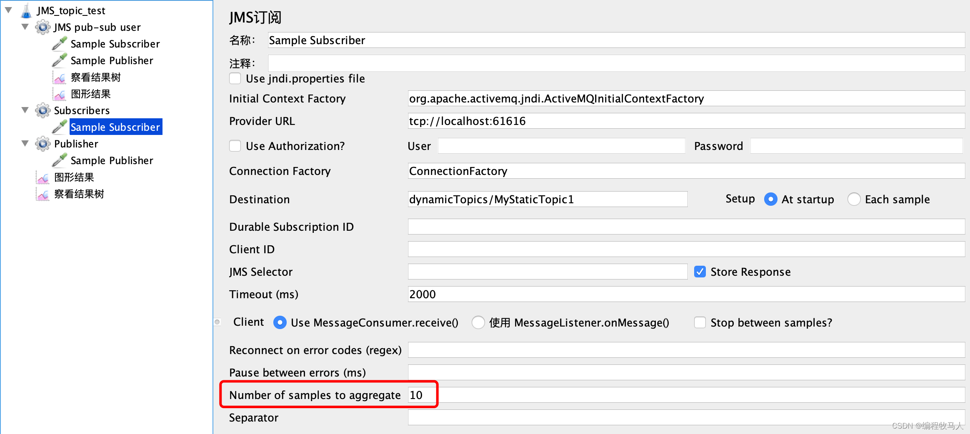Click the Separator field
970x434 pixels.
pos(686,417)
